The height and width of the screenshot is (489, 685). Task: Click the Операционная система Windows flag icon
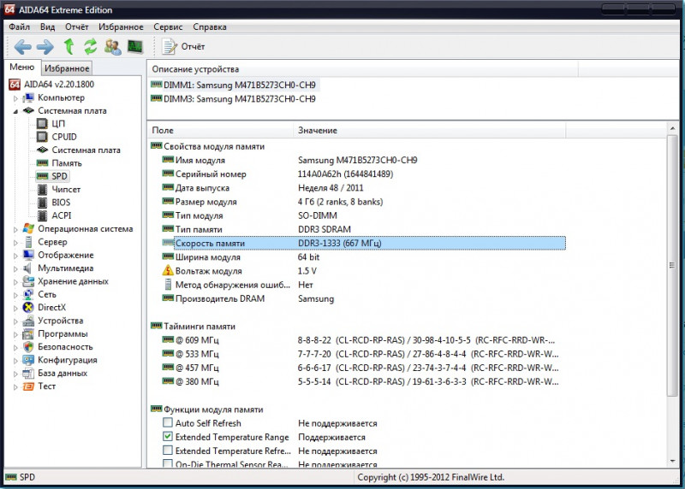(x=28, y=228)
